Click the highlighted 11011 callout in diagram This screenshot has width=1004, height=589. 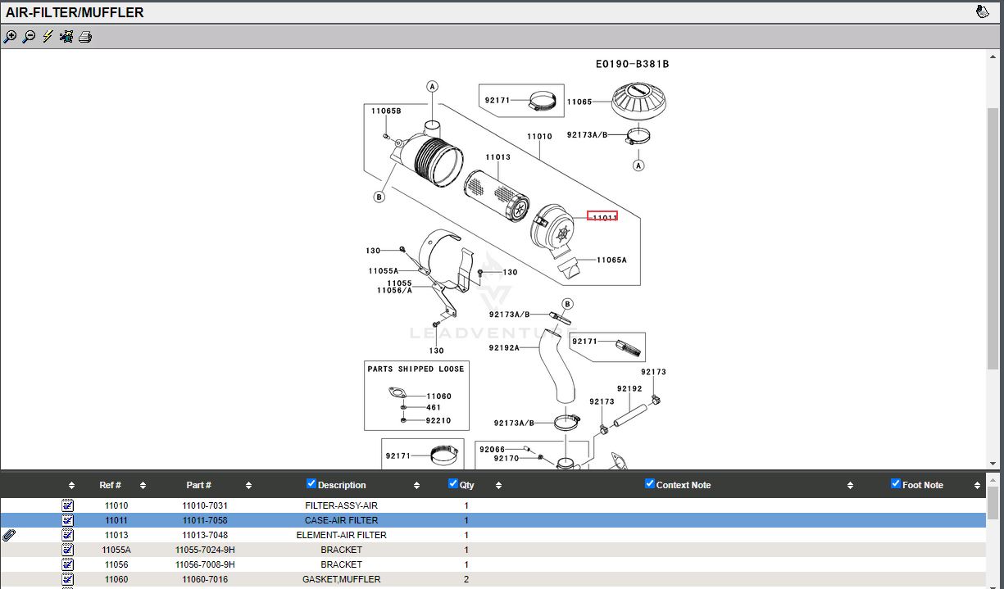tap(602, 216)
